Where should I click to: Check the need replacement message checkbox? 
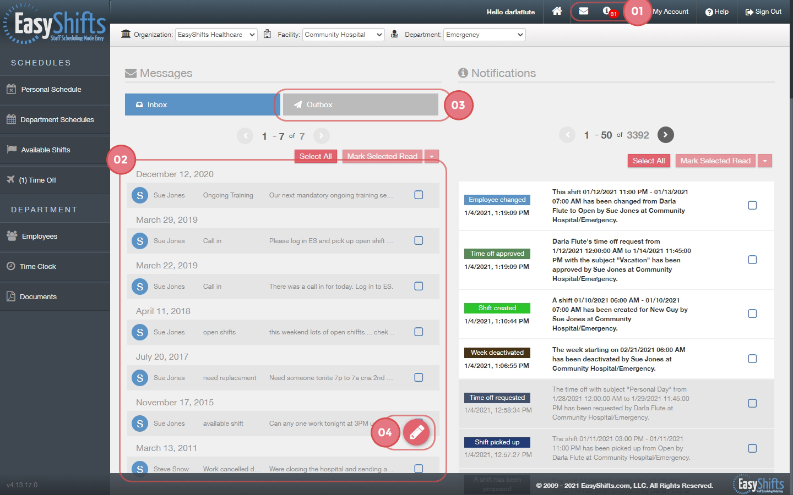tap(419, 377)
